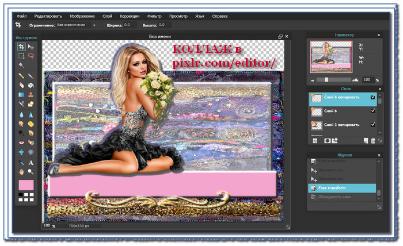Select the Bloat tool
This screenshot has width=403, height=246.
21,152
